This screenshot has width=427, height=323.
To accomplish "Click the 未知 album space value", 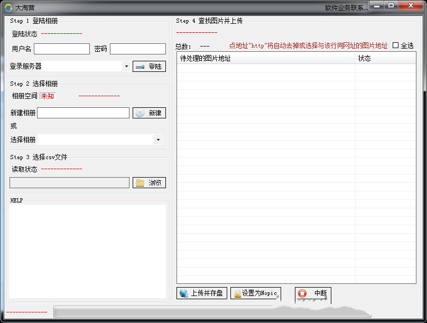I will [48, 96].
